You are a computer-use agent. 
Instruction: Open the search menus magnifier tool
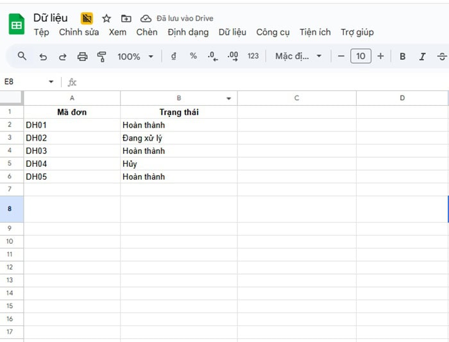(x=22, y=56)
